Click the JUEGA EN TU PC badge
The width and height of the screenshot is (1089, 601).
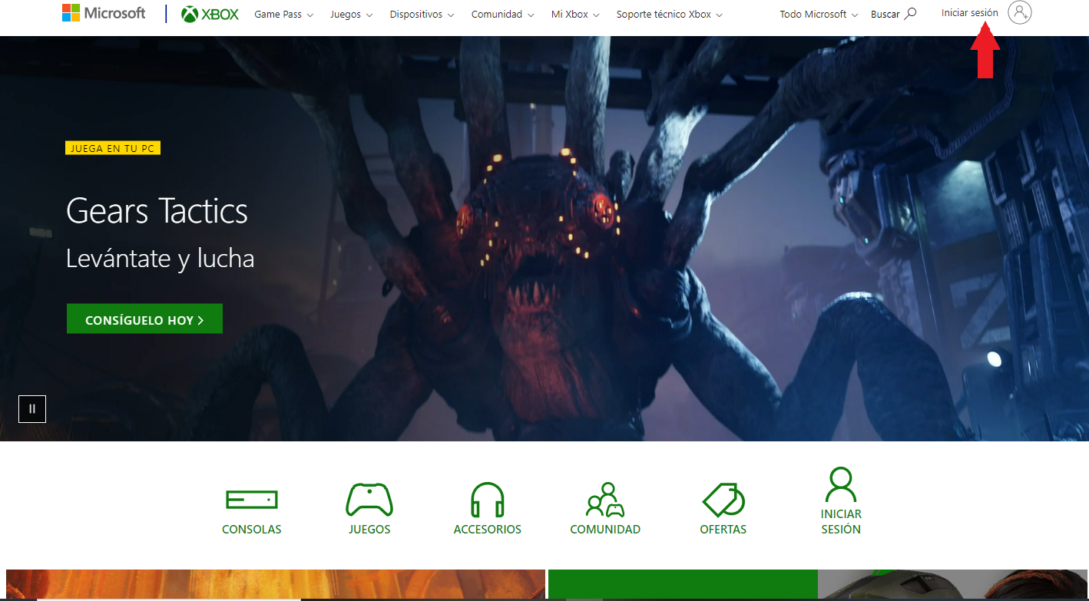[x=113, y=148]
